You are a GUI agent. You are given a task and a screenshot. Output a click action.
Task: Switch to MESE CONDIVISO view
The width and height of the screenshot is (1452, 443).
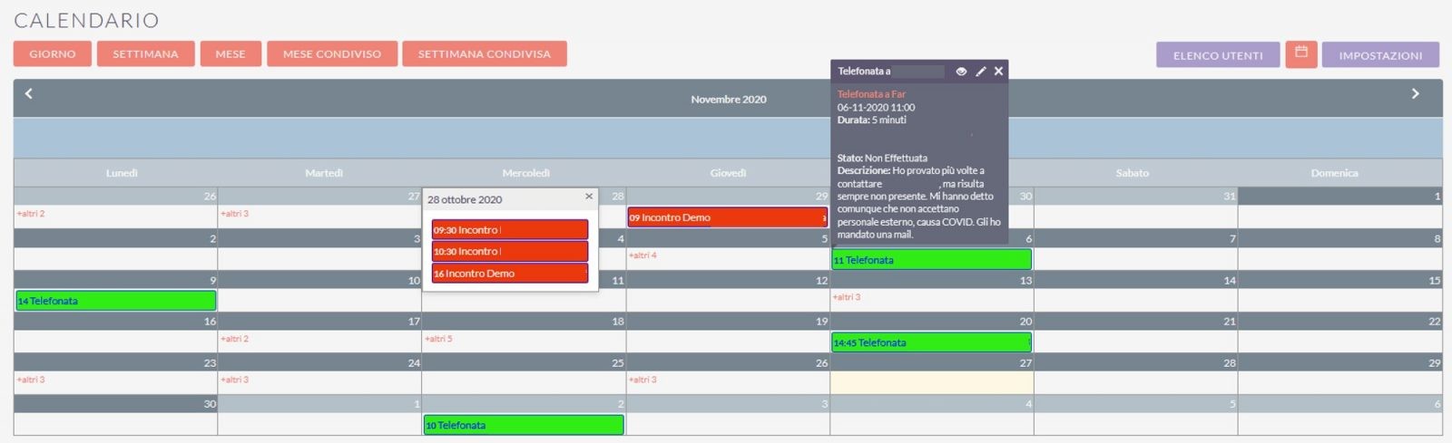coord(332,53)
